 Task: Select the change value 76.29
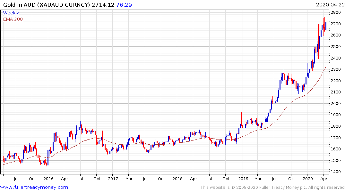point(124,5)
